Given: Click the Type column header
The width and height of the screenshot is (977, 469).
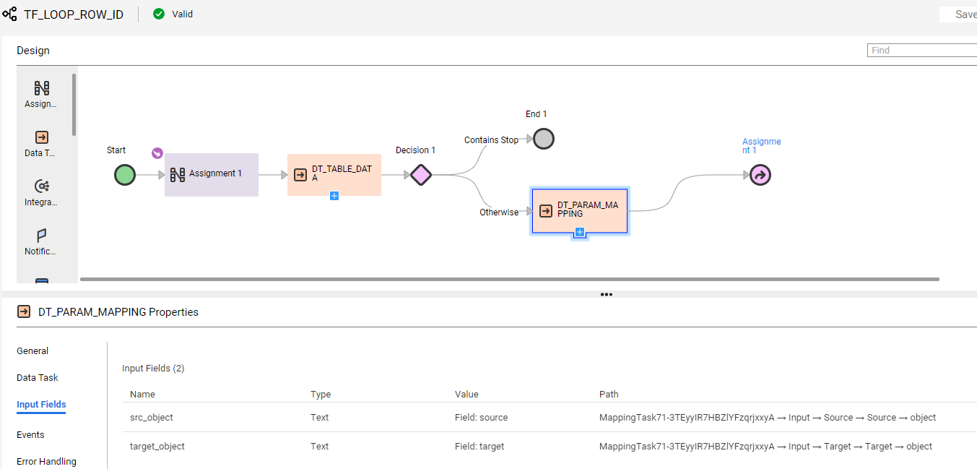Looking at the screenshot, I should point(321,395).
